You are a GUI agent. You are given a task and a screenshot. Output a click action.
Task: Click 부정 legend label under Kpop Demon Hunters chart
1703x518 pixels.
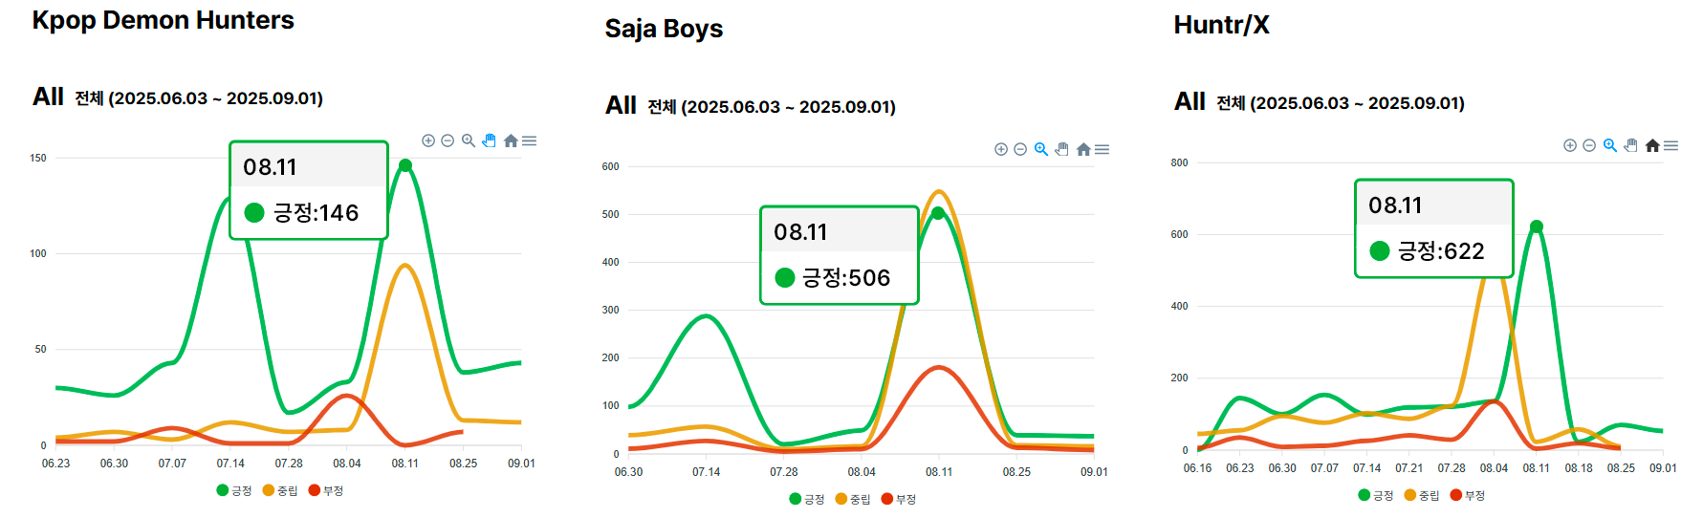tap(326, 490)
